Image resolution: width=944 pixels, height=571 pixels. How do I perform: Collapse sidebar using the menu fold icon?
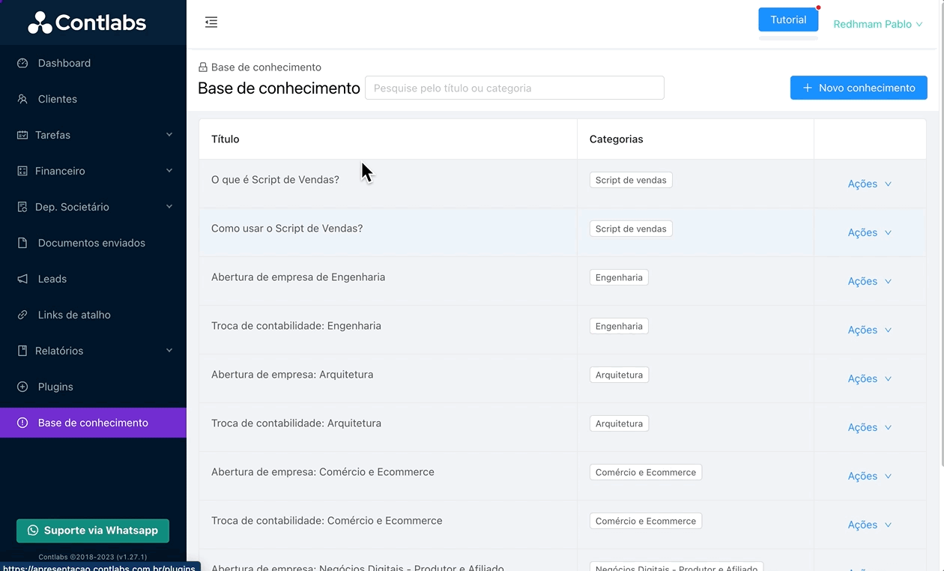[211, 22]
